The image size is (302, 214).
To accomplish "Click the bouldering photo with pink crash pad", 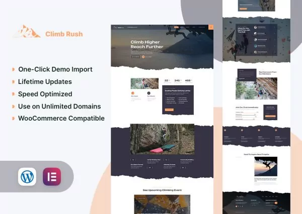I will (x=162, y=139).
